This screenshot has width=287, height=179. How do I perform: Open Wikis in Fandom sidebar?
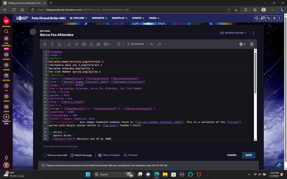(6, 108)
